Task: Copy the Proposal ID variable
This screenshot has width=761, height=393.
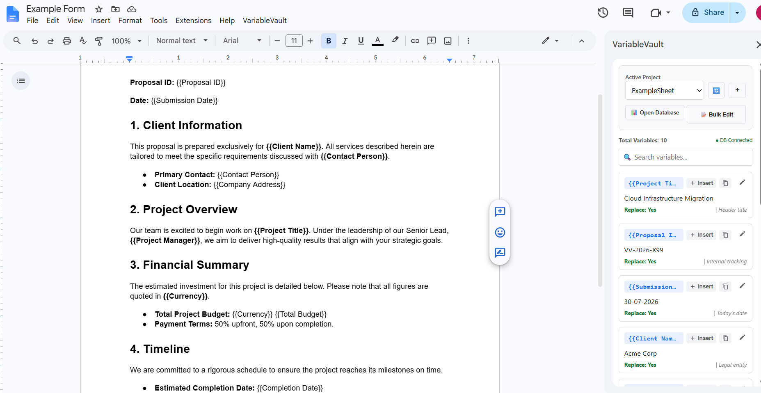Action: (725, 235)
